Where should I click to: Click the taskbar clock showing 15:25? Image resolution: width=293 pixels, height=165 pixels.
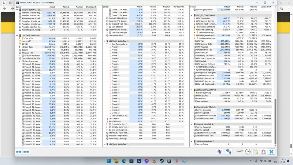click(280, 161)
